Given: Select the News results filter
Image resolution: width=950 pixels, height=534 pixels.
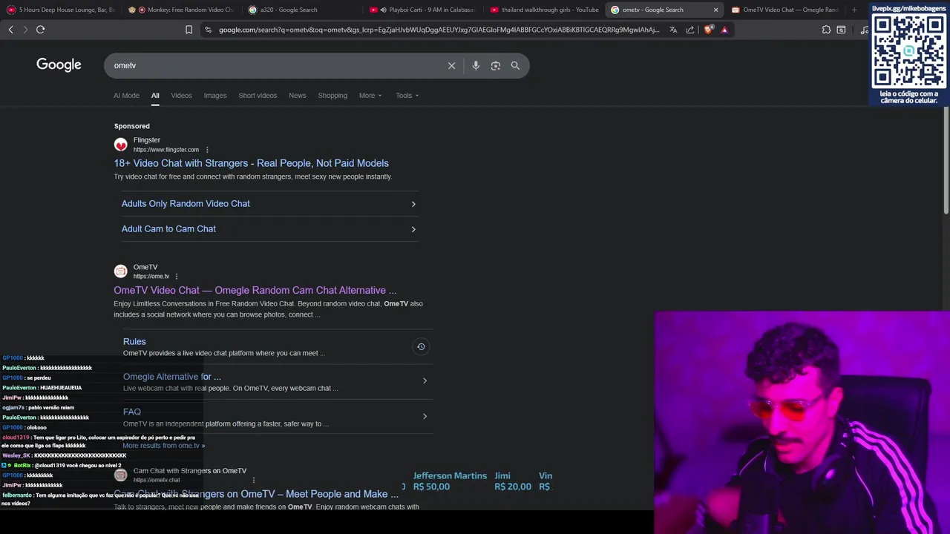Looking at the screenshot, I should [x=297, y=96].
